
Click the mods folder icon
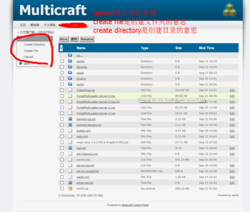(x=70, y=72)
